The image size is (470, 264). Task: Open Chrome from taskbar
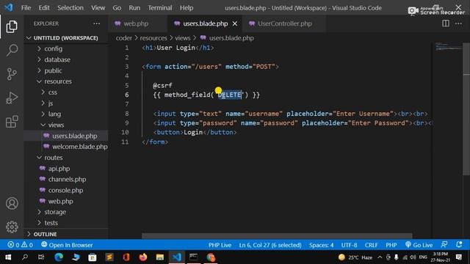[x=211, y=257]
